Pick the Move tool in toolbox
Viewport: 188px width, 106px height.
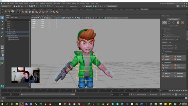click(x=2, y=28)
